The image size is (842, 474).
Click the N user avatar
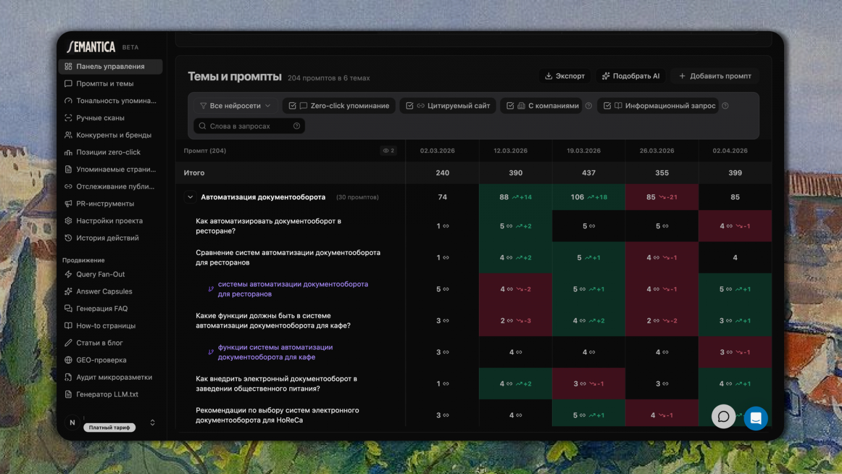[x=73, y=422]
